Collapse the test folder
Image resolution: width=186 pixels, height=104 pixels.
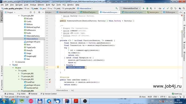pyautogui.click(x=10, y=65)
